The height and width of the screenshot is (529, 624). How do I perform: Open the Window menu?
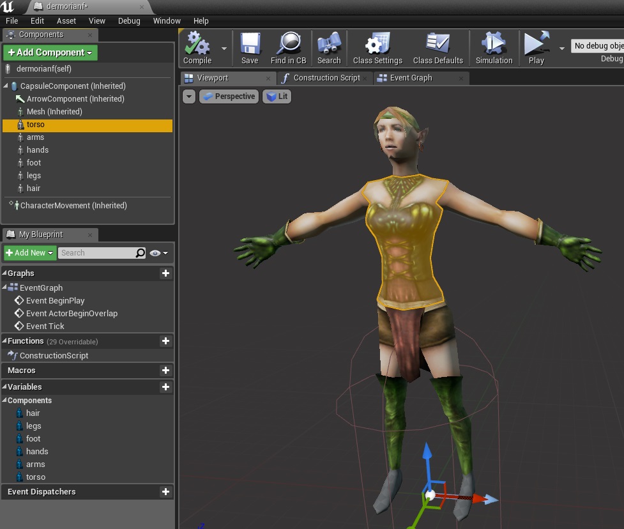point(167,20)
